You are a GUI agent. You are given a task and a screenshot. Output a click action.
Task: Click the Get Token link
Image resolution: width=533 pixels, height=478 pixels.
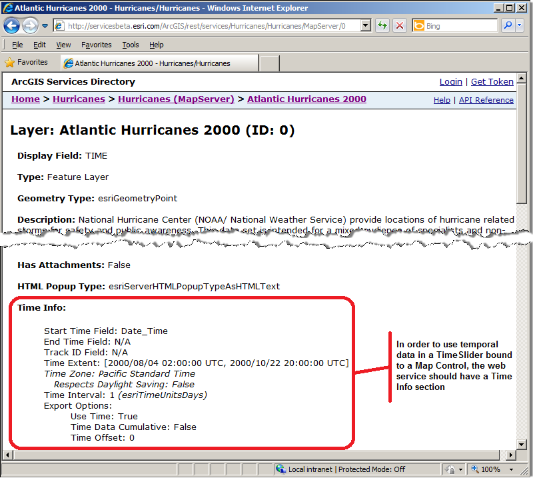click(x=492, y=81)
